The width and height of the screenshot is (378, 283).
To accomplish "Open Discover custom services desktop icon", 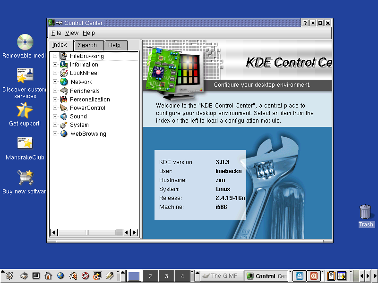I will coord(25,75).
